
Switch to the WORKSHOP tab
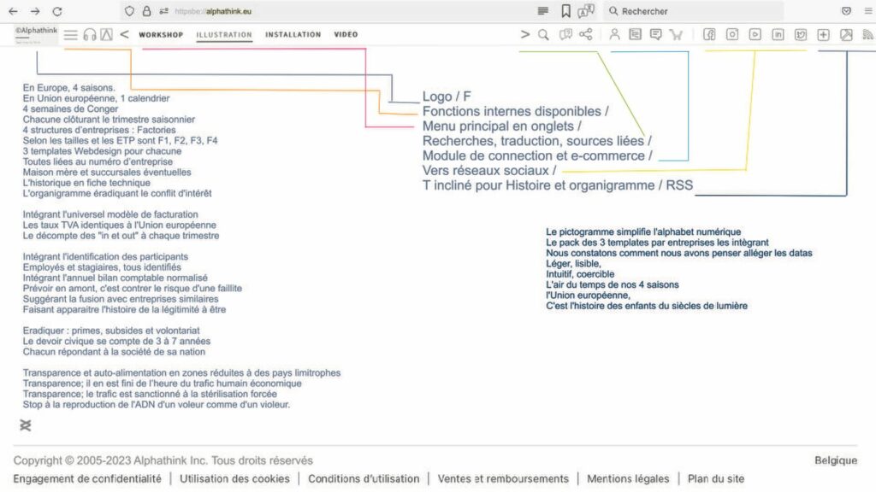(x=161, y=35)
